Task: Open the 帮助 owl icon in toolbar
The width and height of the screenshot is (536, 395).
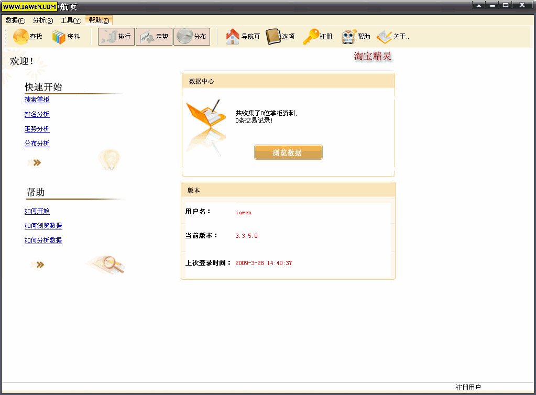Action: 349,37
